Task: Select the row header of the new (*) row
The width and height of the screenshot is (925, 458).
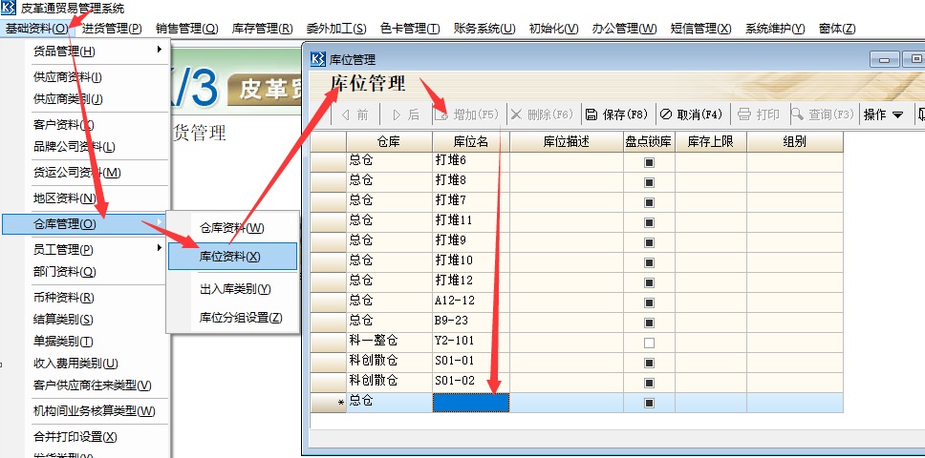Action: (x=329, y=403)
